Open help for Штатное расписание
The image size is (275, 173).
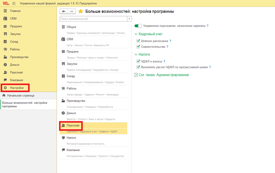coord(170,41)
